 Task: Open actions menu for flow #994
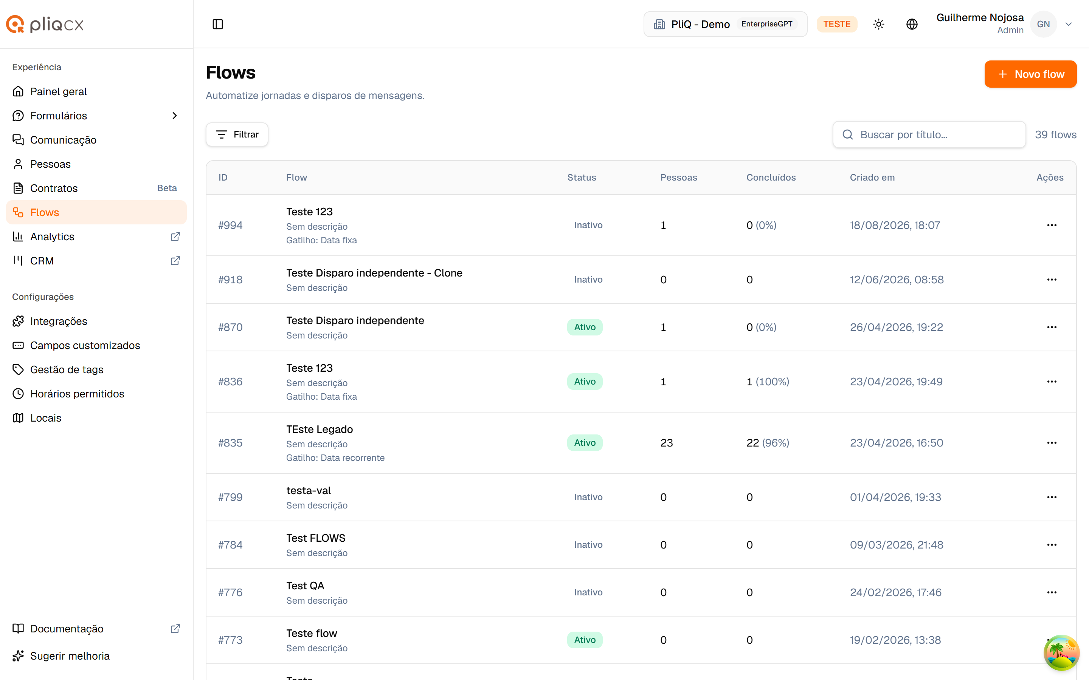point(1052,225)
